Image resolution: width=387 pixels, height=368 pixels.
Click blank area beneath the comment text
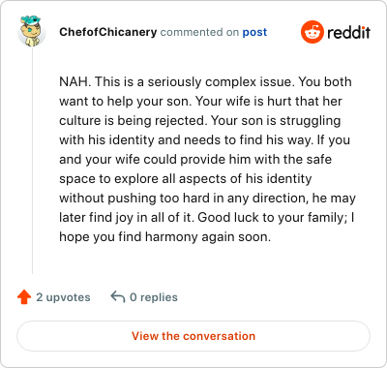click(206, 260)
